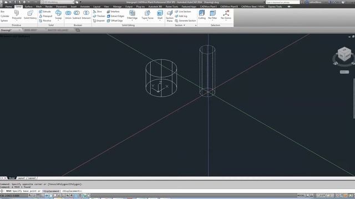Switch to the Layout1 tab
The image size is (355, 199).
(x=21, y=178)
